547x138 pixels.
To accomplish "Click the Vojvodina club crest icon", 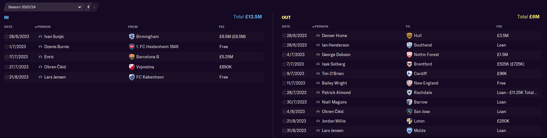I will point(131,67).
